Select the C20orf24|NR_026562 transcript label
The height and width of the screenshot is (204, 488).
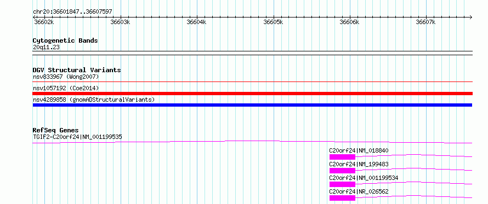click(x=359, y=191)
